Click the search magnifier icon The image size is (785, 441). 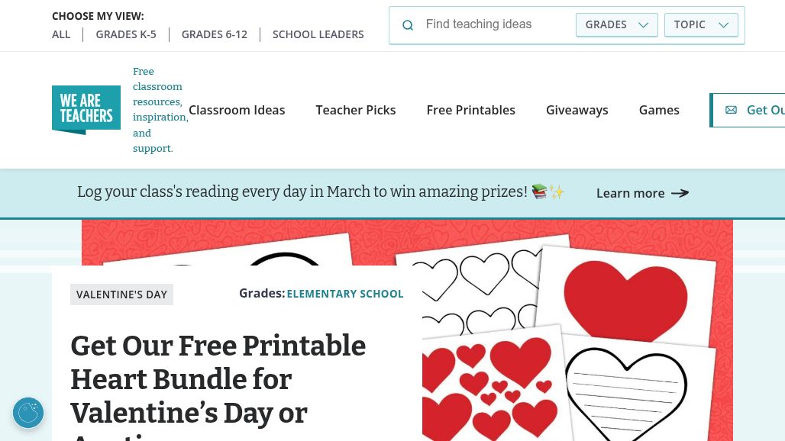coord(408,25)
